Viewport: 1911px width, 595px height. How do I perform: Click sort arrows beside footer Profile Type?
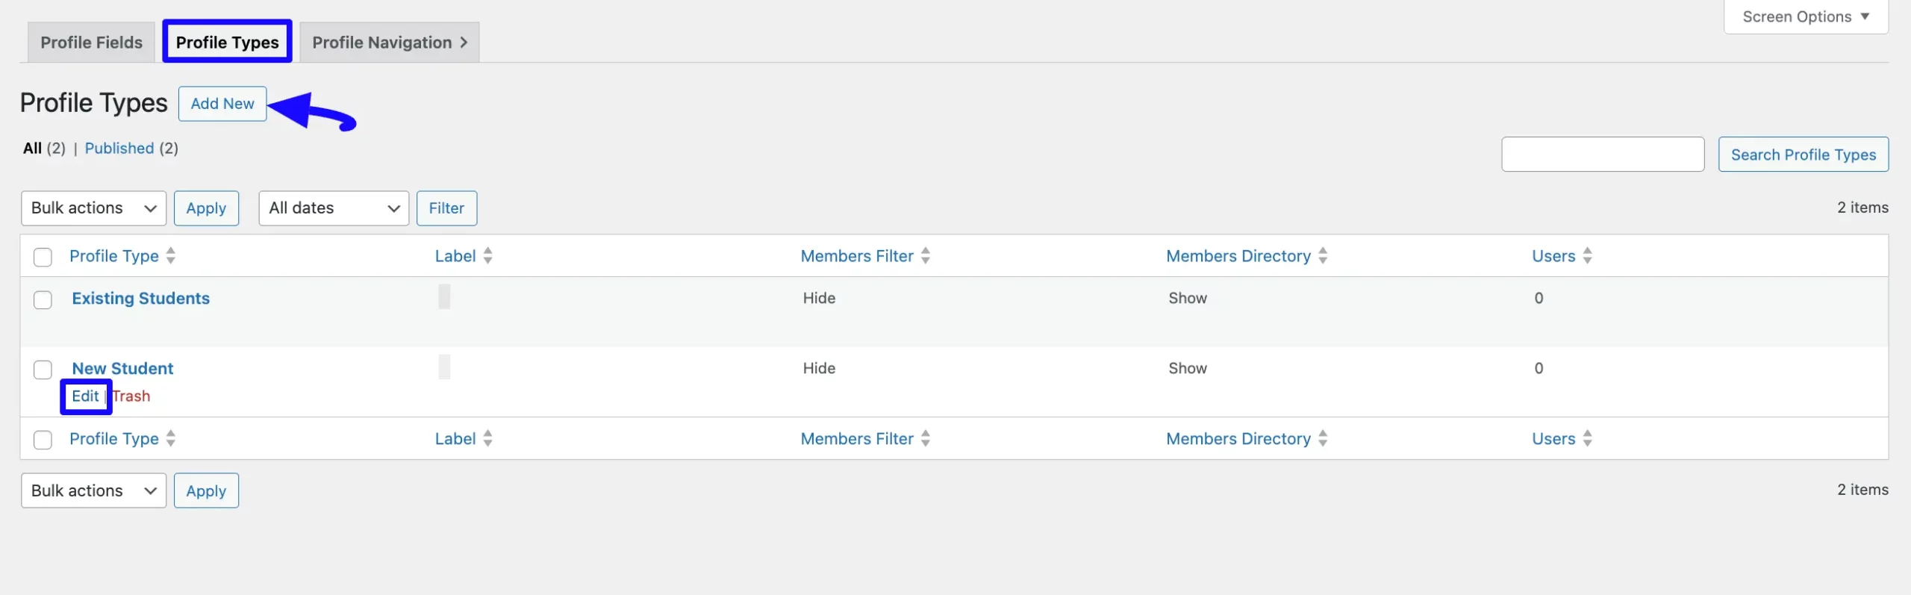(x=171, y=439)
